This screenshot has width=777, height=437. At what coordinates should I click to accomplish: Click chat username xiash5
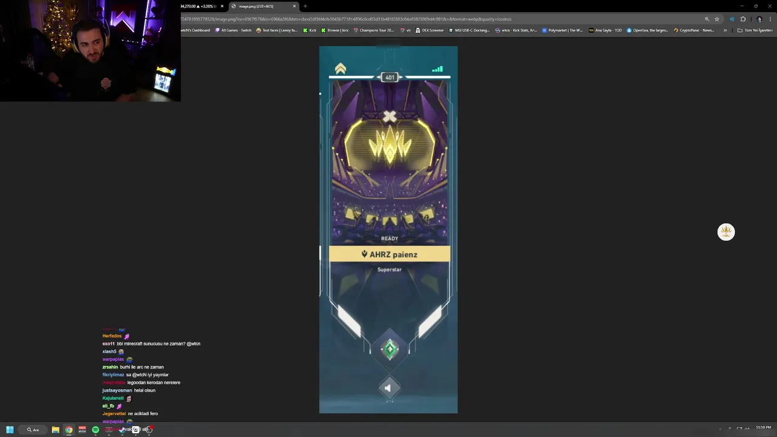point(109,351)
